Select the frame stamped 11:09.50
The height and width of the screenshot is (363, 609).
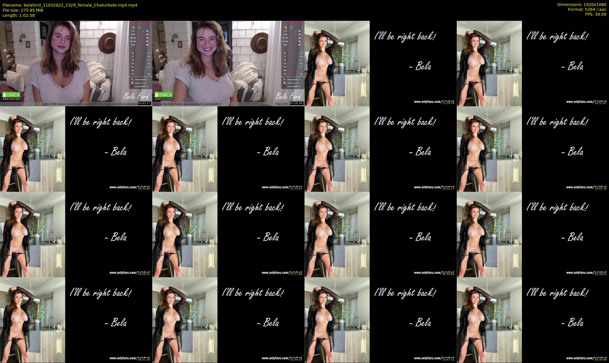pyautogui.click(x=380, y=63)
